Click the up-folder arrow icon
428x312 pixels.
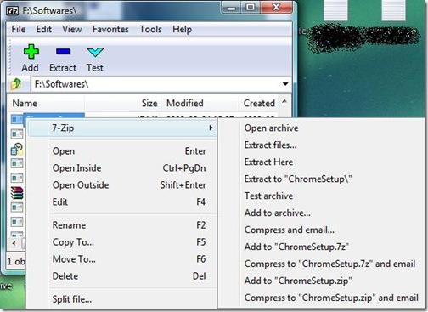16,84
